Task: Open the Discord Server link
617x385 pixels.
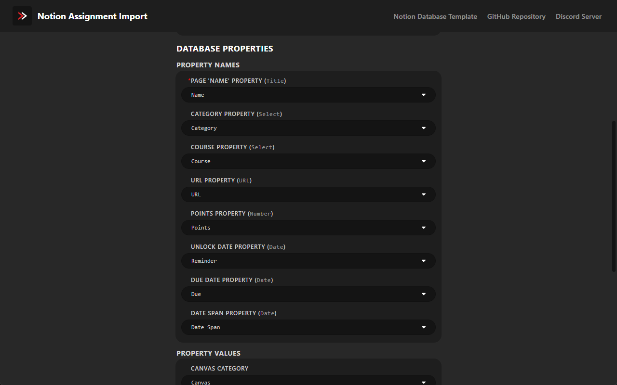Action: (578, 16)
